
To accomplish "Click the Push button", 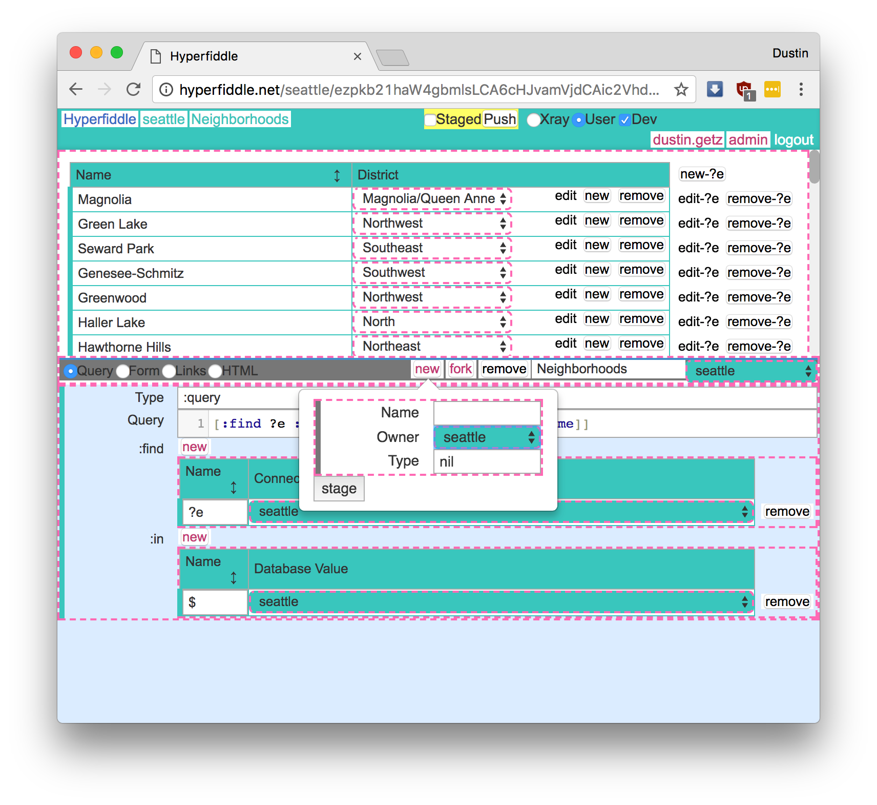I will [499, 119].
